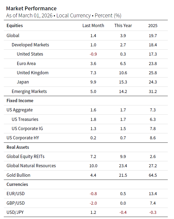Select the Emerging Markets row label
The height and width of the screenshot is (219, 174).
(x=29, y=91)
